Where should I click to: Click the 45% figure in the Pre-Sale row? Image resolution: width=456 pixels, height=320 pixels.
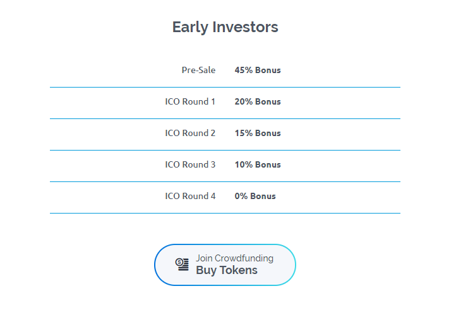click(244, 70)
